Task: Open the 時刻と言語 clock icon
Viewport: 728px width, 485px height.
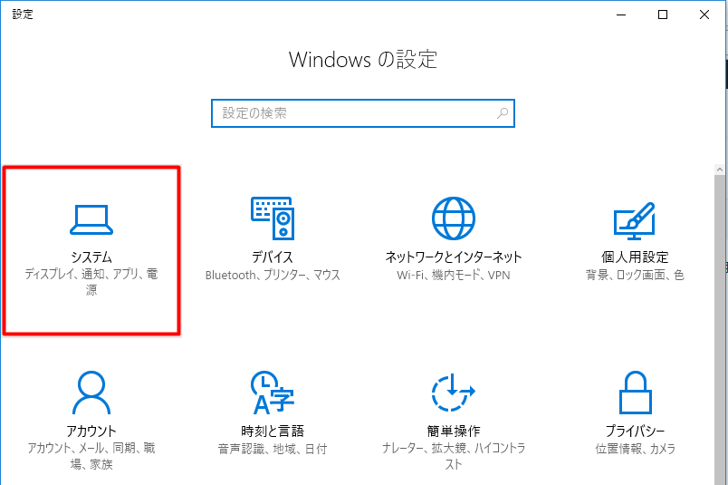Action: coord(273,393)
